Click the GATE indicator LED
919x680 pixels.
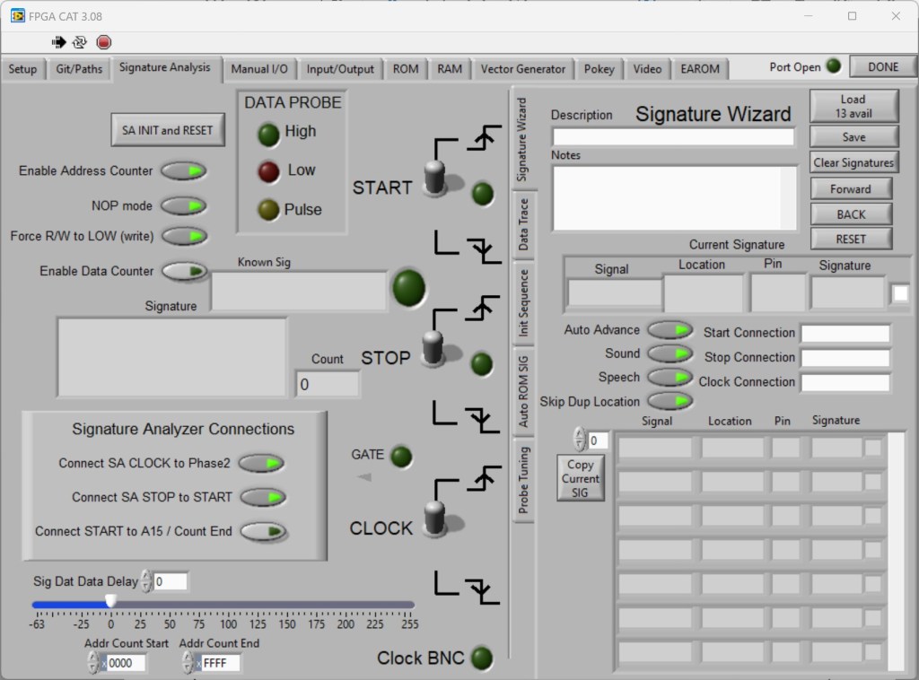coord(401,457)
